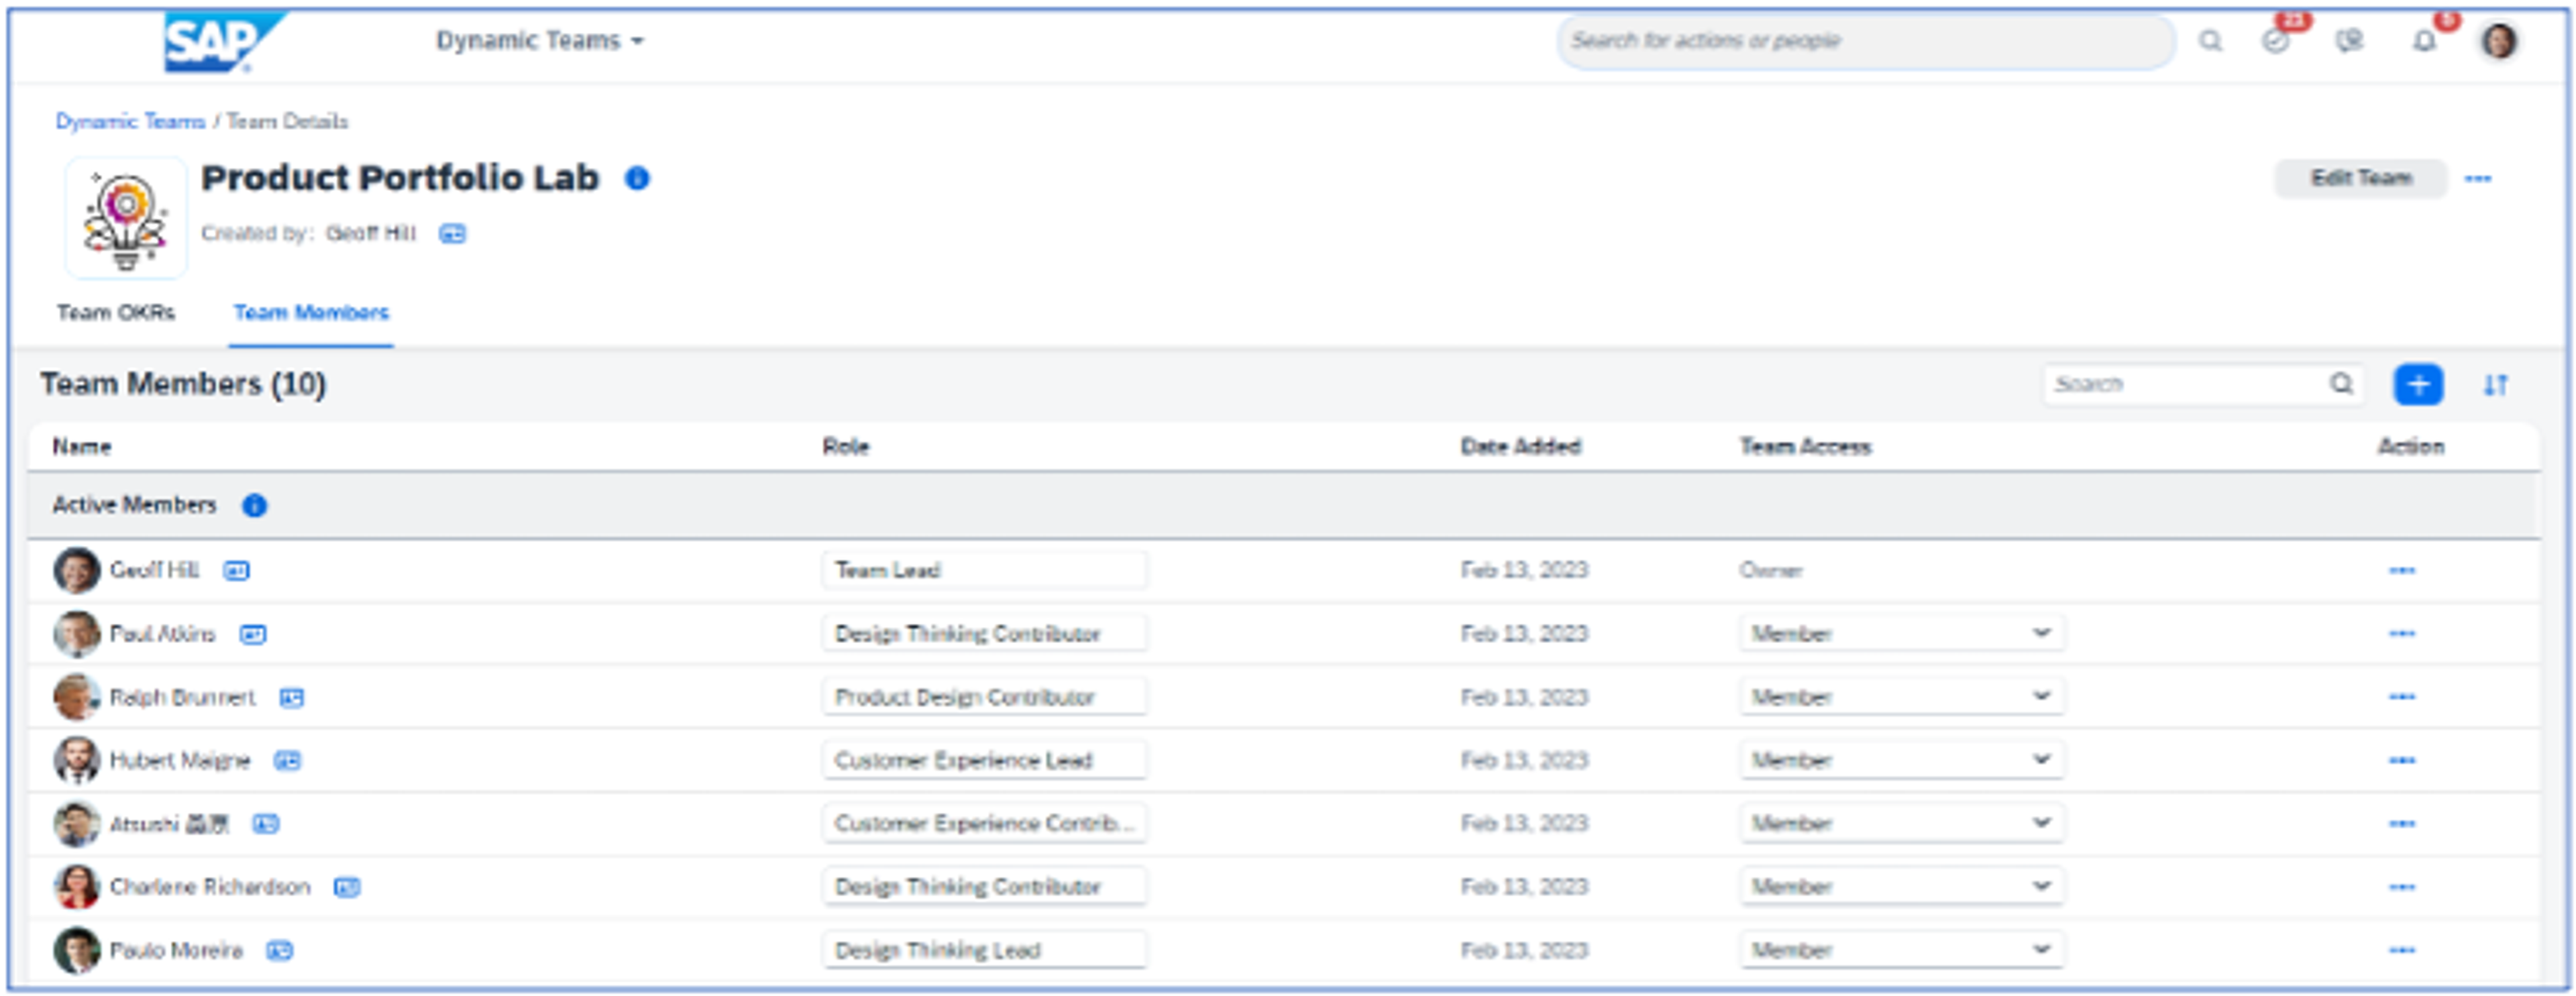
Task: Open action ellipsis in Geoff Hill row
Action: pos(2402,571)
